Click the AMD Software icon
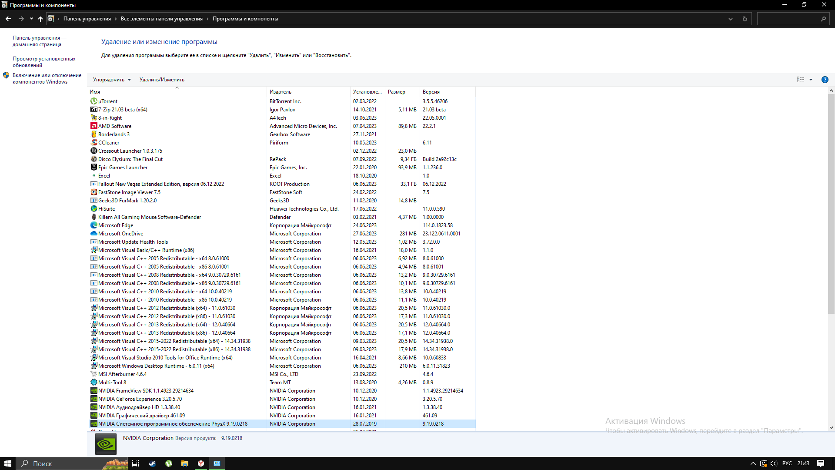 pyautogui.click(x=94, y=126)
